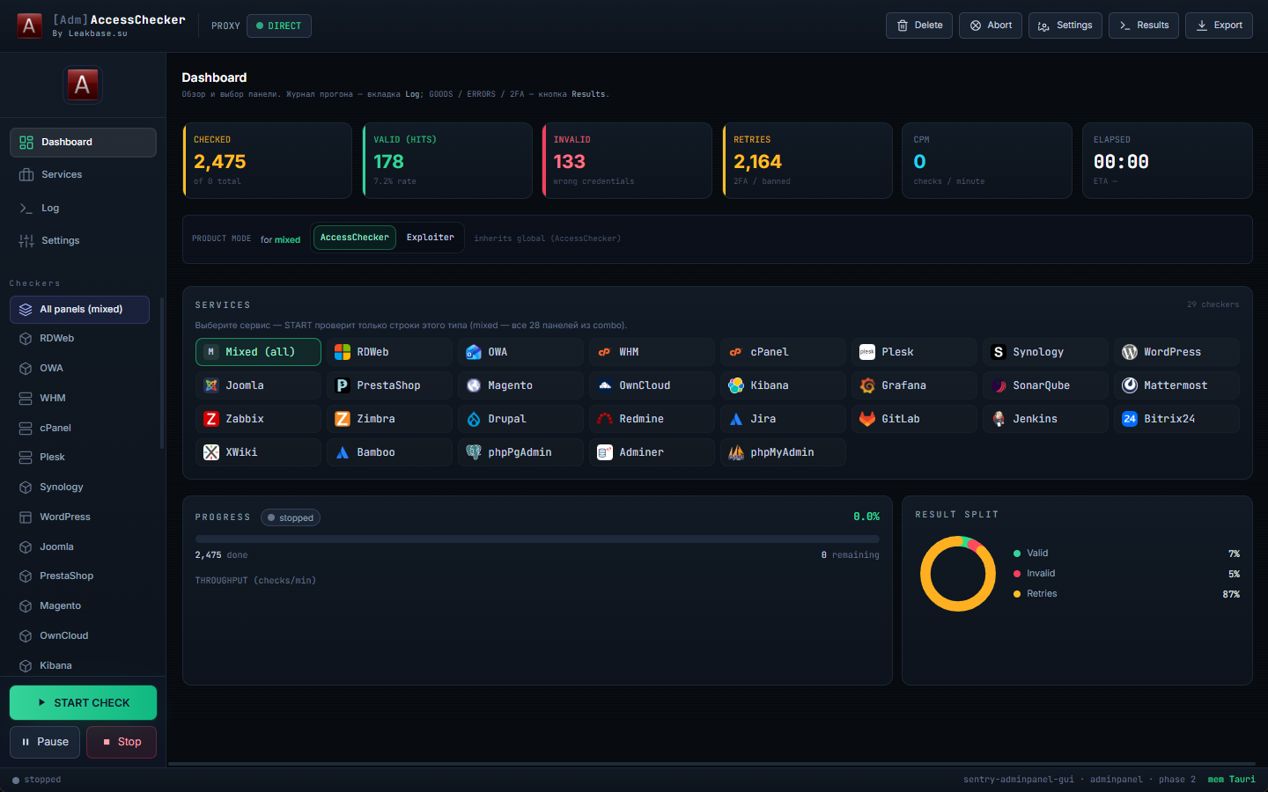The height and width of the screenshot is (792, 1268).
Task: Pick the Zabbix service tile
Action: click(x=258, y=419)
